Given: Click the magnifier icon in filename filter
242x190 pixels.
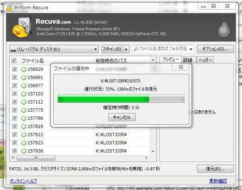Looking at the screenshot, I should (136, 49).
